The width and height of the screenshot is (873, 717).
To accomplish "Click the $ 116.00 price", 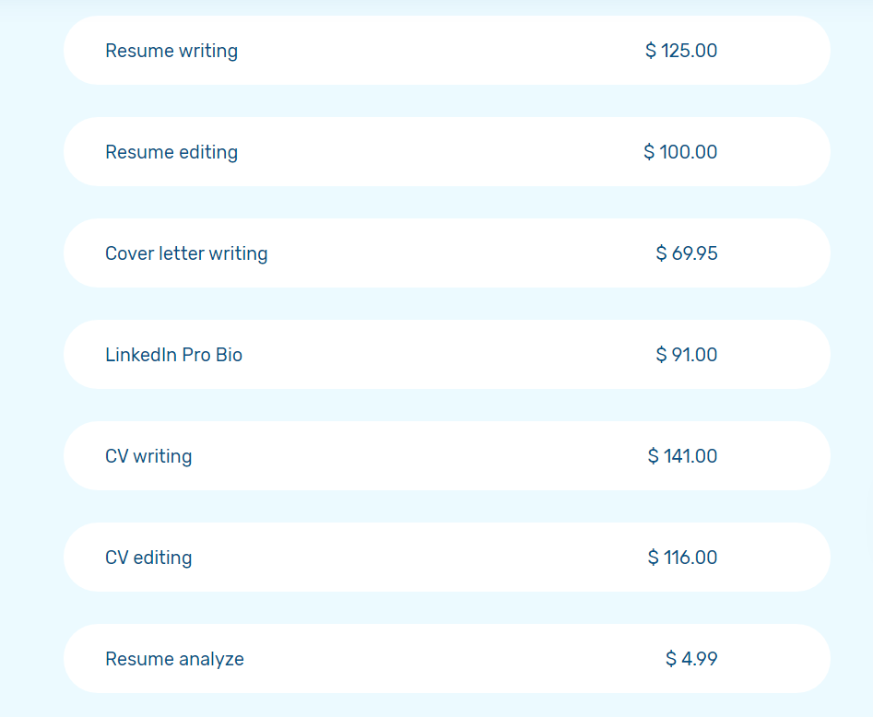I will point(682,558).
